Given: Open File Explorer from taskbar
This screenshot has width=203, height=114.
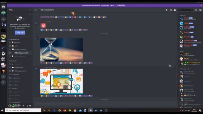Looking at the screenshot, I should pos(70,111).
